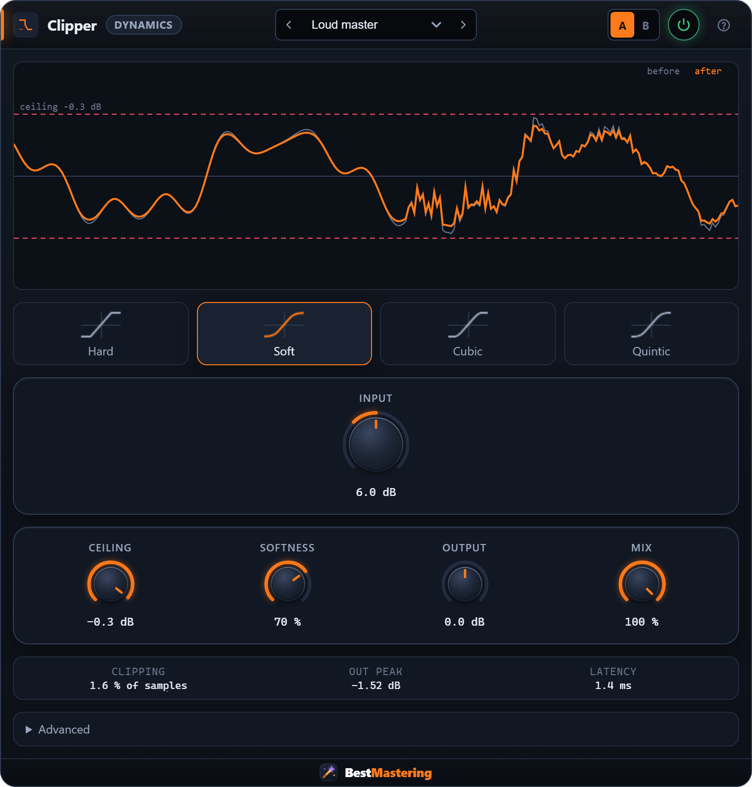Select the Soft clipping mode
Screen dimensions: 752x787
click(x=284, y=334)
